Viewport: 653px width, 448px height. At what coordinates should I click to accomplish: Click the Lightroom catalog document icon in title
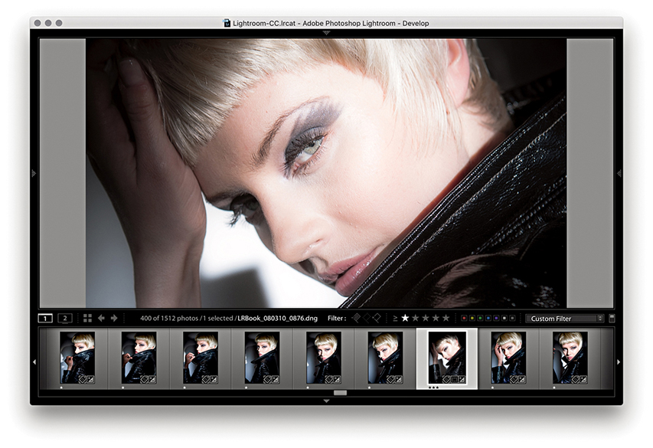click(227, 23)
